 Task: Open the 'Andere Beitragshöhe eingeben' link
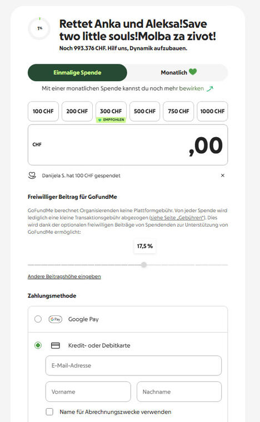click(64, 277)
